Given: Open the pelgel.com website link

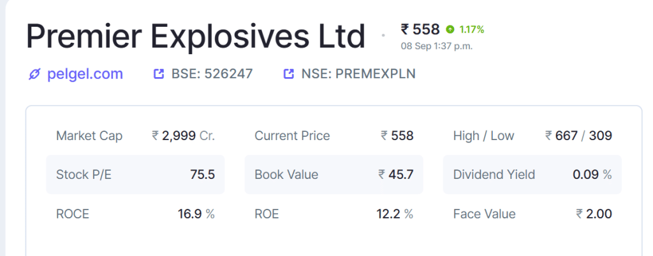Looking at the screenshot, I should 75,74.
